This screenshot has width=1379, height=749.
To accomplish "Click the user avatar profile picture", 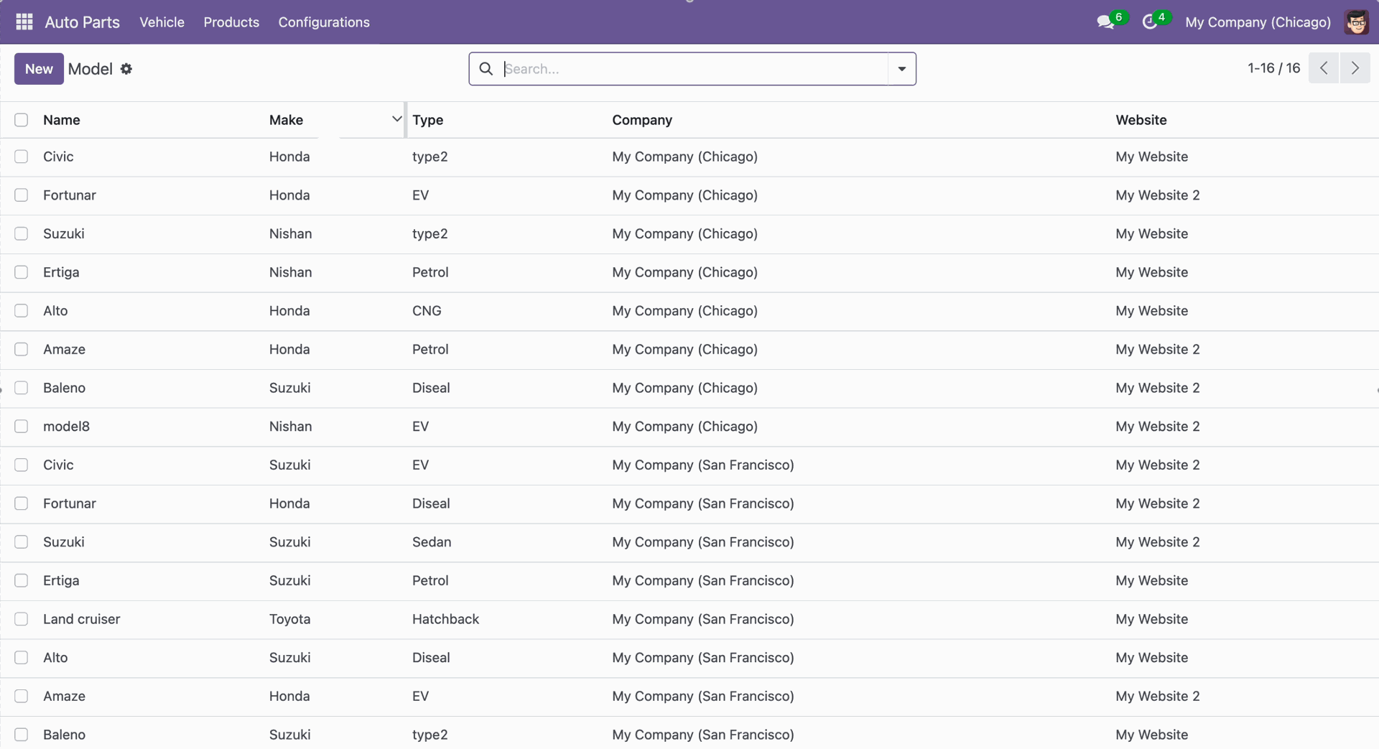I will (1356, 22).
